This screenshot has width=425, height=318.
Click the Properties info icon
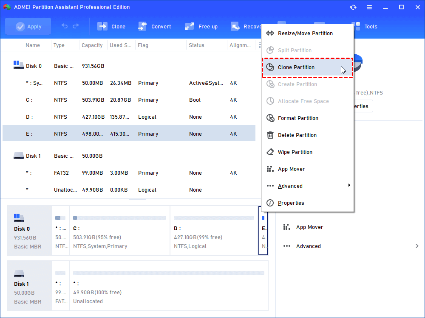pos(270,203)
